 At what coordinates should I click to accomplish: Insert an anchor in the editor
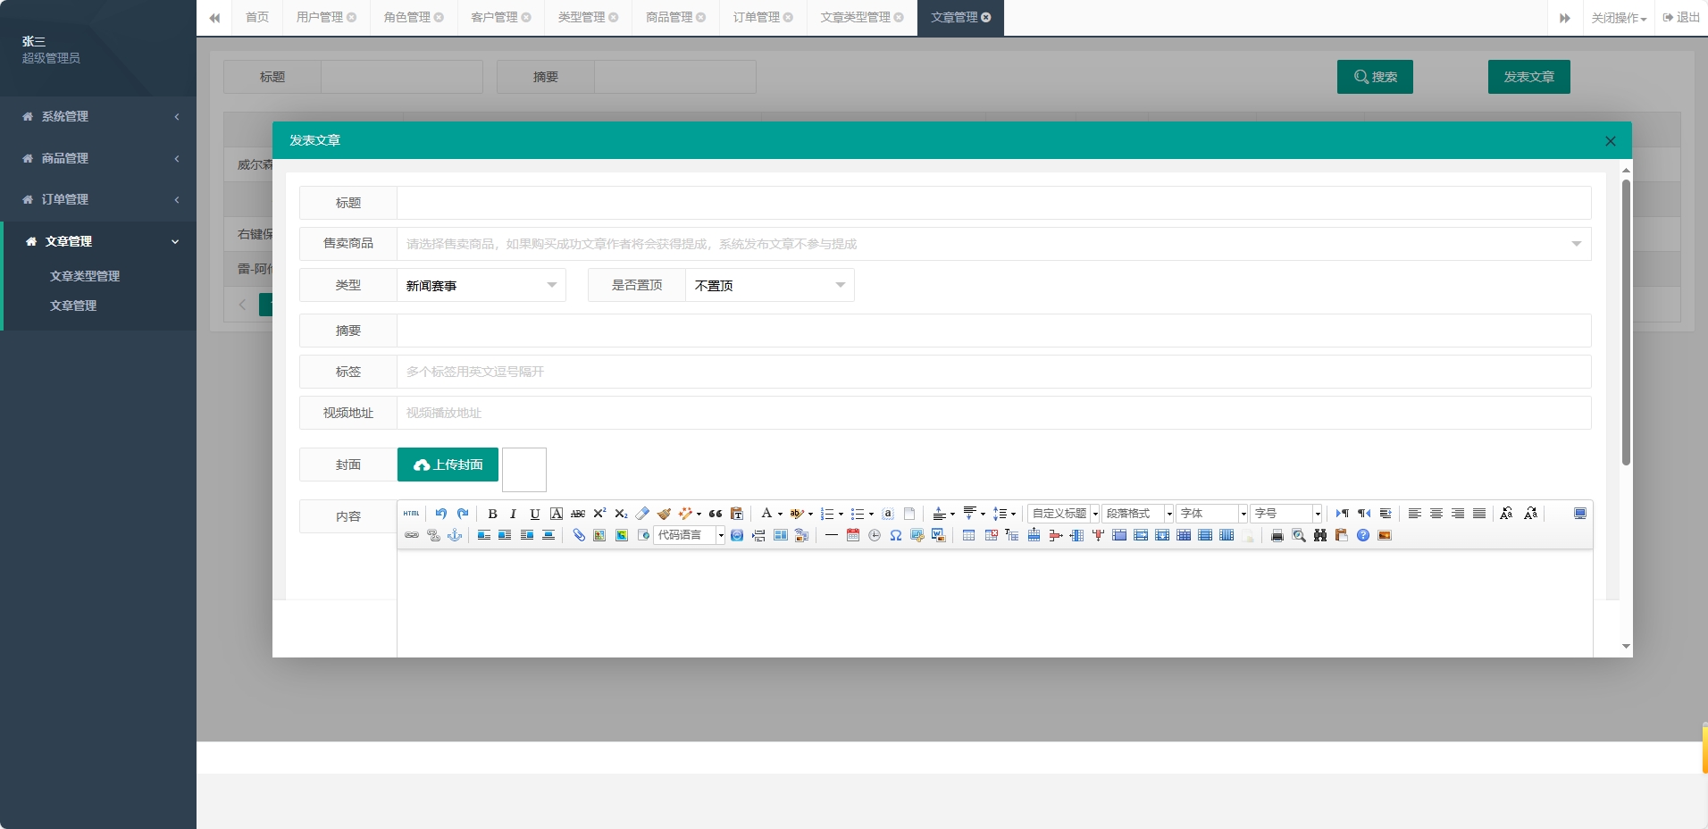[455, 535]
